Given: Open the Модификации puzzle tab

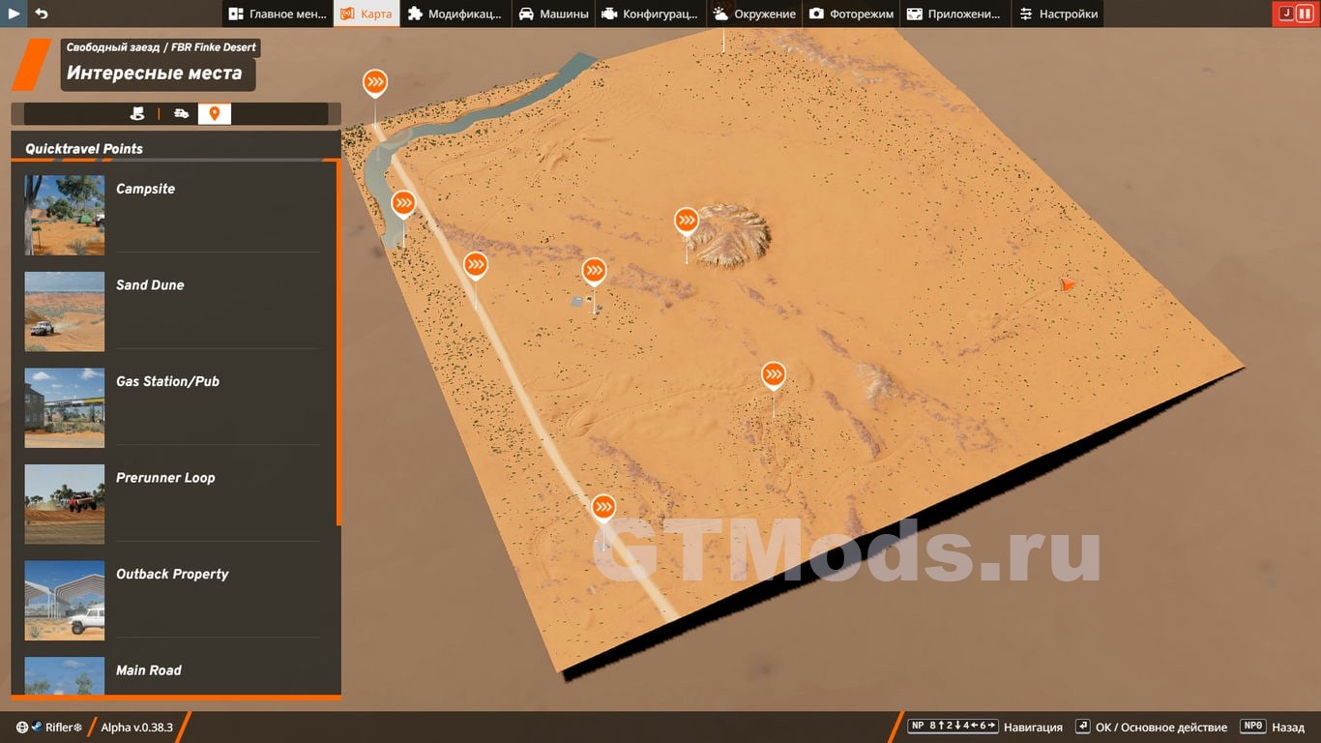Looking at the screenshot, I should pos(455,14).
